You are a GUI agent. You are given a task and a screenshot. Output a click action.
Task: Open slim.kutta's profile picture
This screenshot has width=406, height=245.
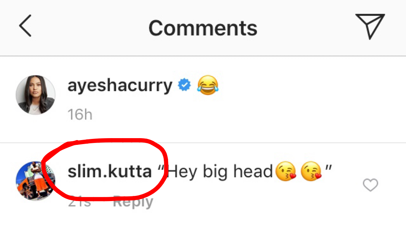pyautogui.click(x=35, y=181)
